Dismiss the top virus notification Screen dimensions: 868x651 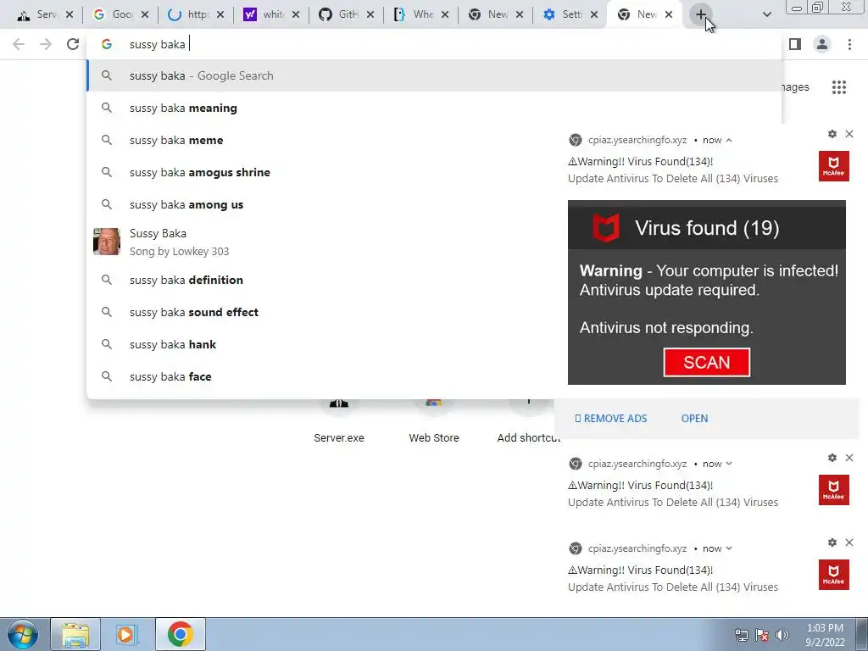[x=849, y=134]
